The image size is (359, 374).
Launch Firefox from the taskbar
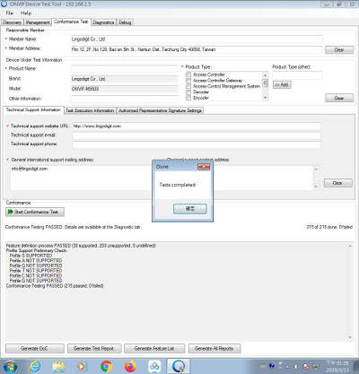(130, 366)
